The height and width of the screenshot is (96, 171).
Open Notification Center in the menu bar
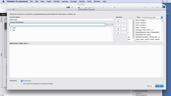[x=167, y=1]
